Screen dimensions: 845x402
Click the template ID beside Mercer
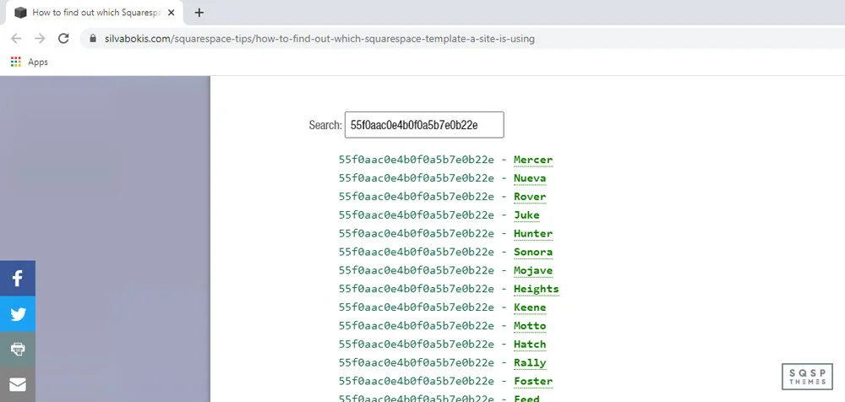[416, 160]
